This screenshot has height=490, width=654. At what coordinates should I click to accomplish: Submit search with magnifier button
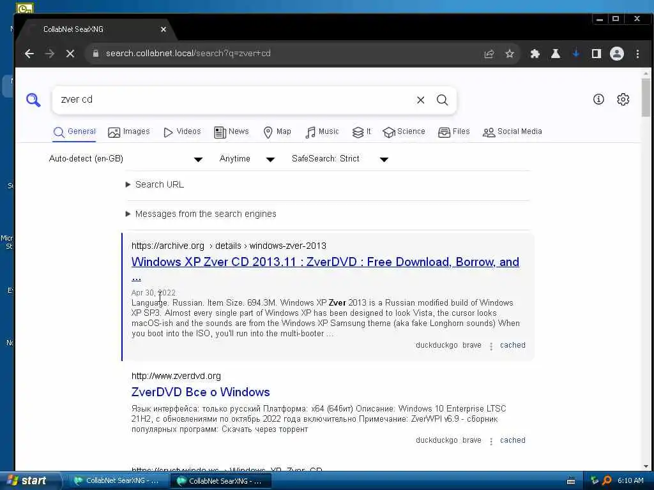click(x=442, y=100)
